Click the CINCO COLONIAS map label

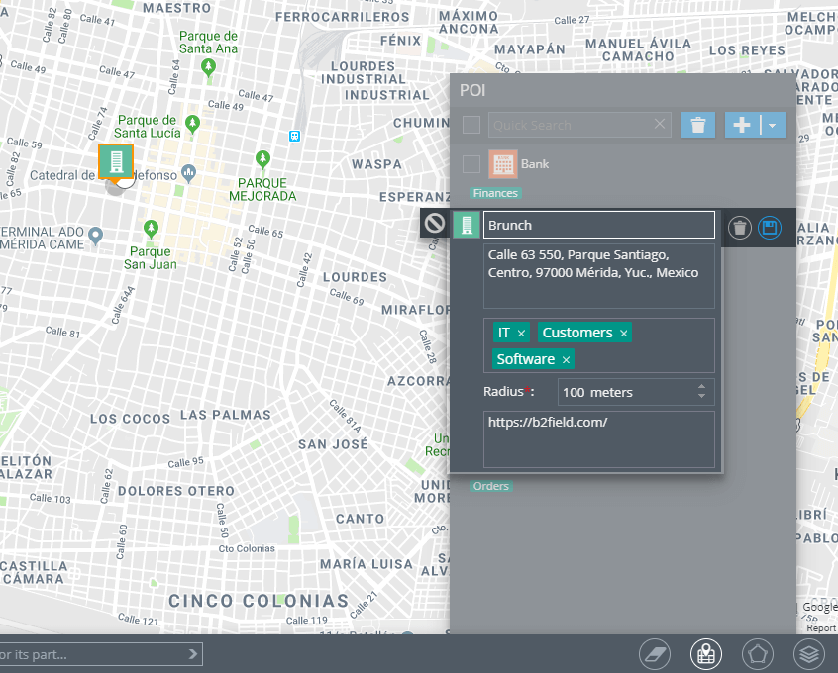coord(259,601)
